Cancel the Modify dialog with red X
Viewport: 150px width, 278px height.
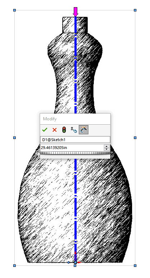tap(54, 130)
